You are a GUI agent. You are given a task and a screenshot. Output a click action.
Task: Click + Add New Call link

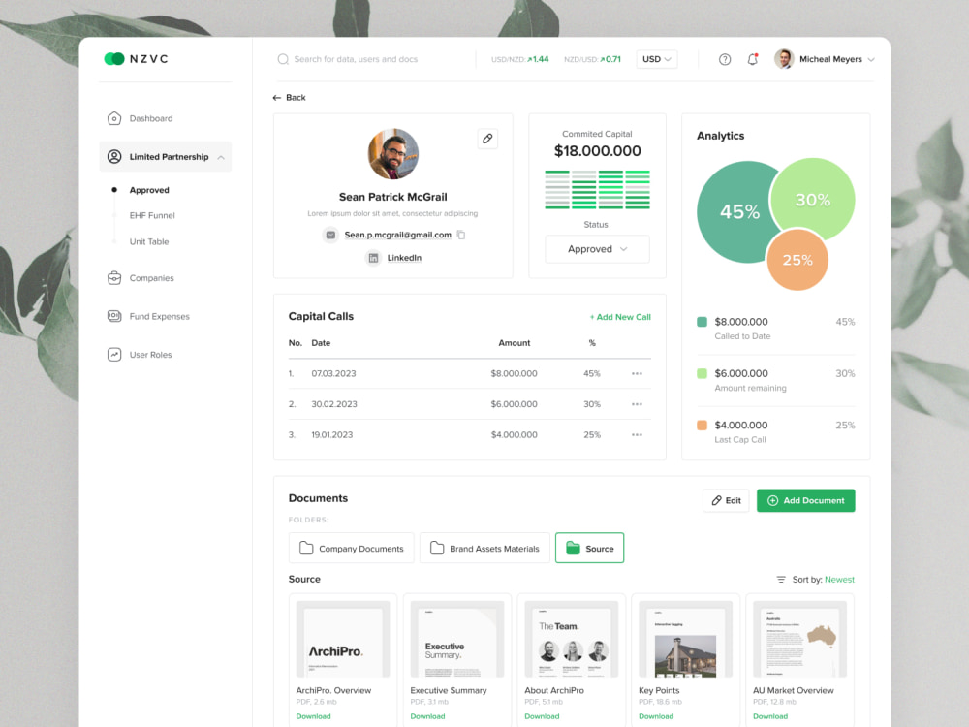pyautogui.click(x=620, y=317)
